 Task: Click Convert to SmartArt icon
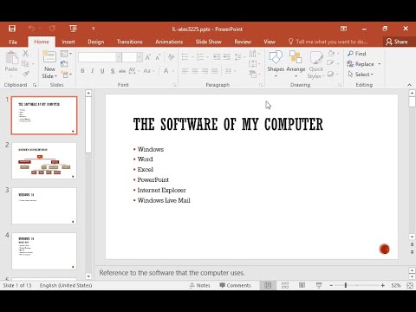click(x=254, y=75)
